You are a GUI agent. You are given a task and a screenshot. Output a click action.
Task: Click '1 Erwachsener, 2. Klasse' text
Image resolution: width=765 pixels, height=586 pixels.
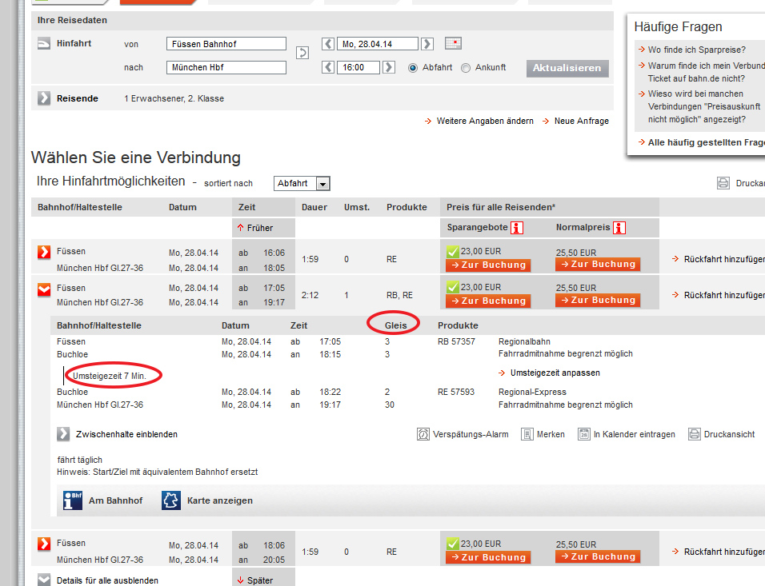pyautogui.click(x=174, y=98)
